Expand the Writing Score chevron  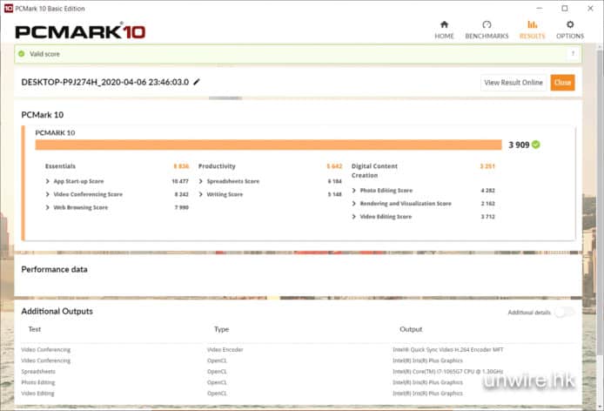pos(201,194)
